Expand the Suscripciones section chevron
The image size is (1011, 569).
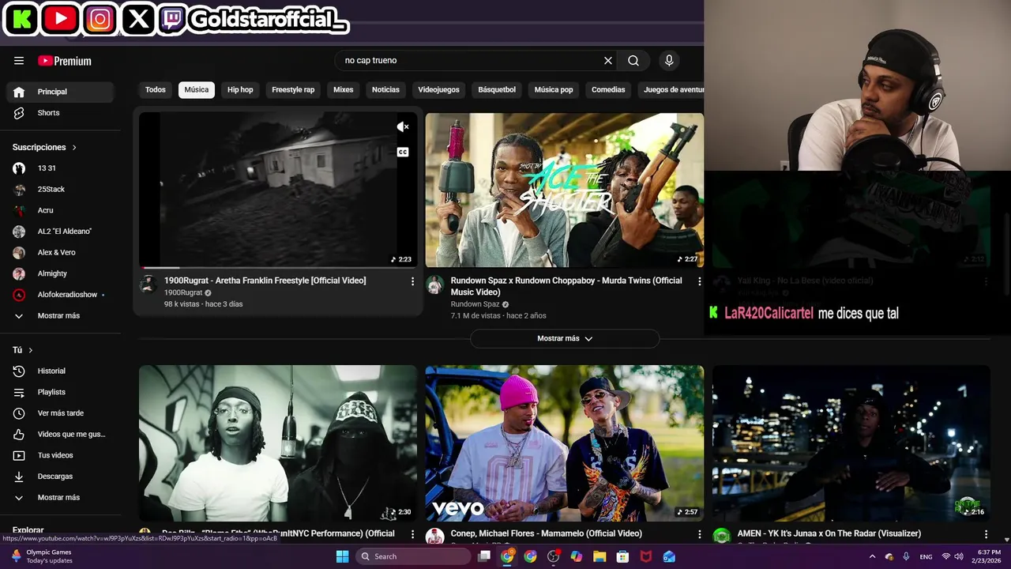[74, 148]
